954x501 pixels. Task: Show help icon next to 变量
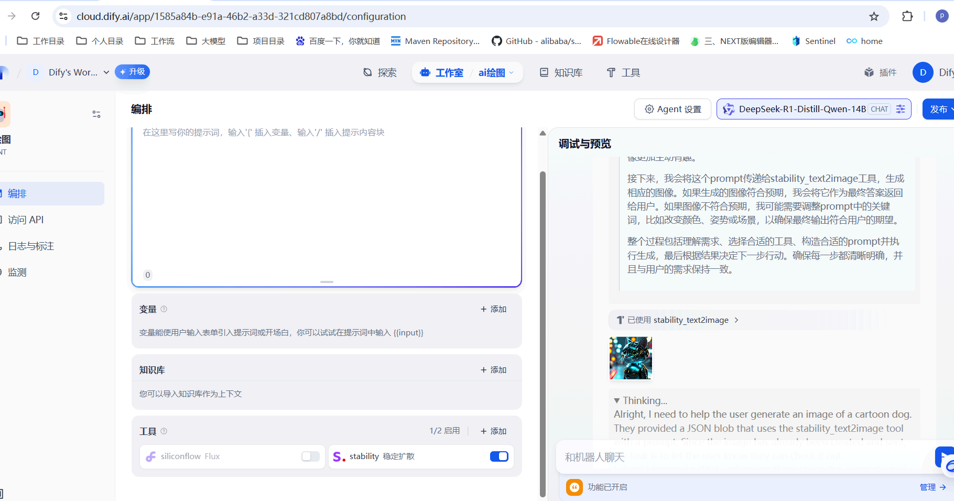(x=164, y=309)
